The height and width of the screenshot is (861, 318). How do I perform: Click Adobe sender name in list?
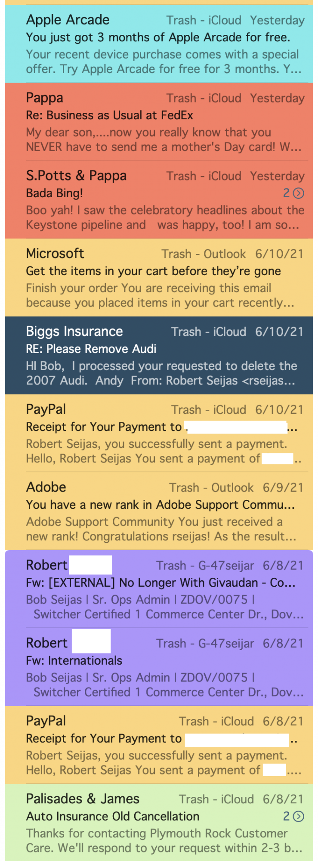point(46,487)
